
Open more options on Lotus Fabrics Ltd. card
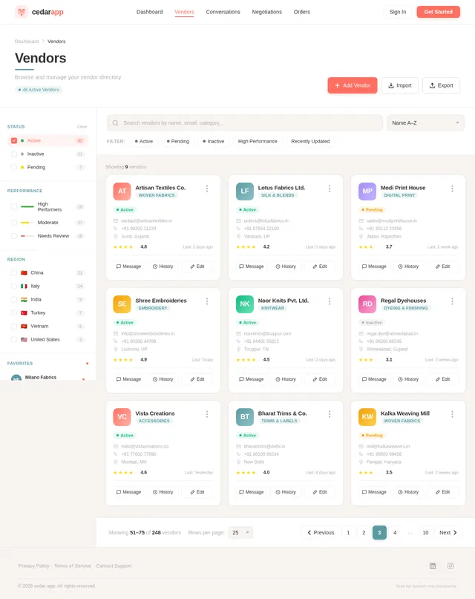[x=330, y=189]
